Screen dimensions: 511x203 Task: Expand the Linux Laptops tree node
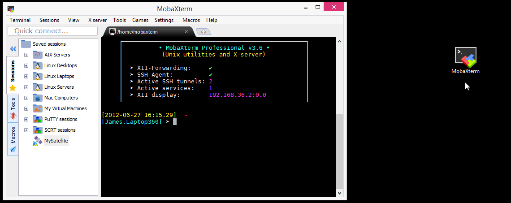pyautogui.click(x=26, y=76)
